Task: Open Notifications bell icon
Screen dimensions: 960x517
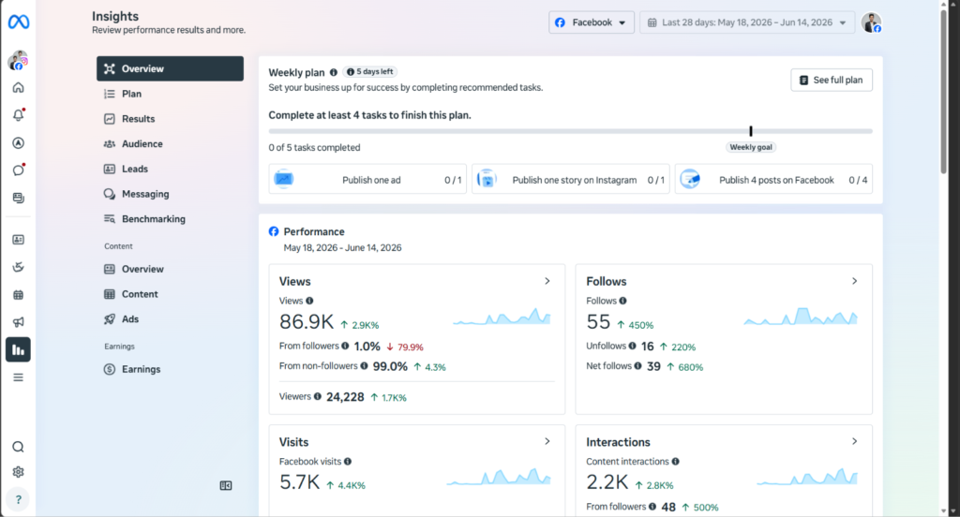Action: point(19,115)
